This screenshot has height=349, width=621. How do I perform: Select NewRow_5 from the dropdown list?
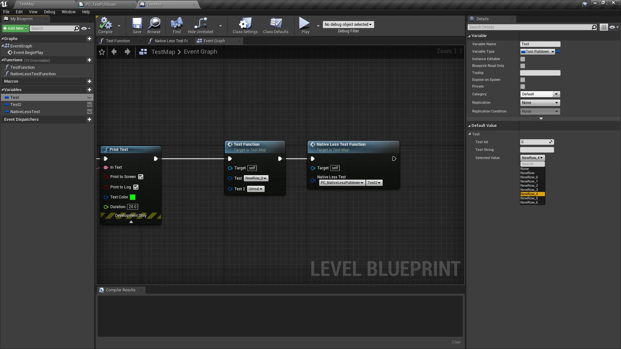529,198
